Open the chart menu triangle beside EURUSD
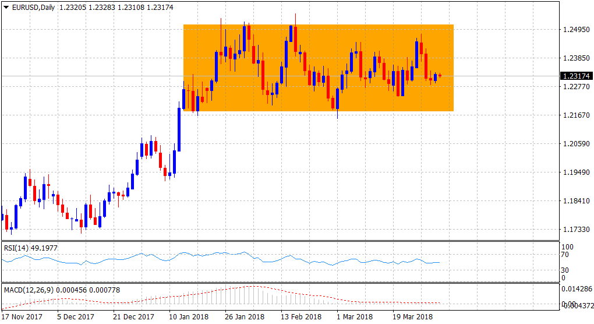 point(6,7)
